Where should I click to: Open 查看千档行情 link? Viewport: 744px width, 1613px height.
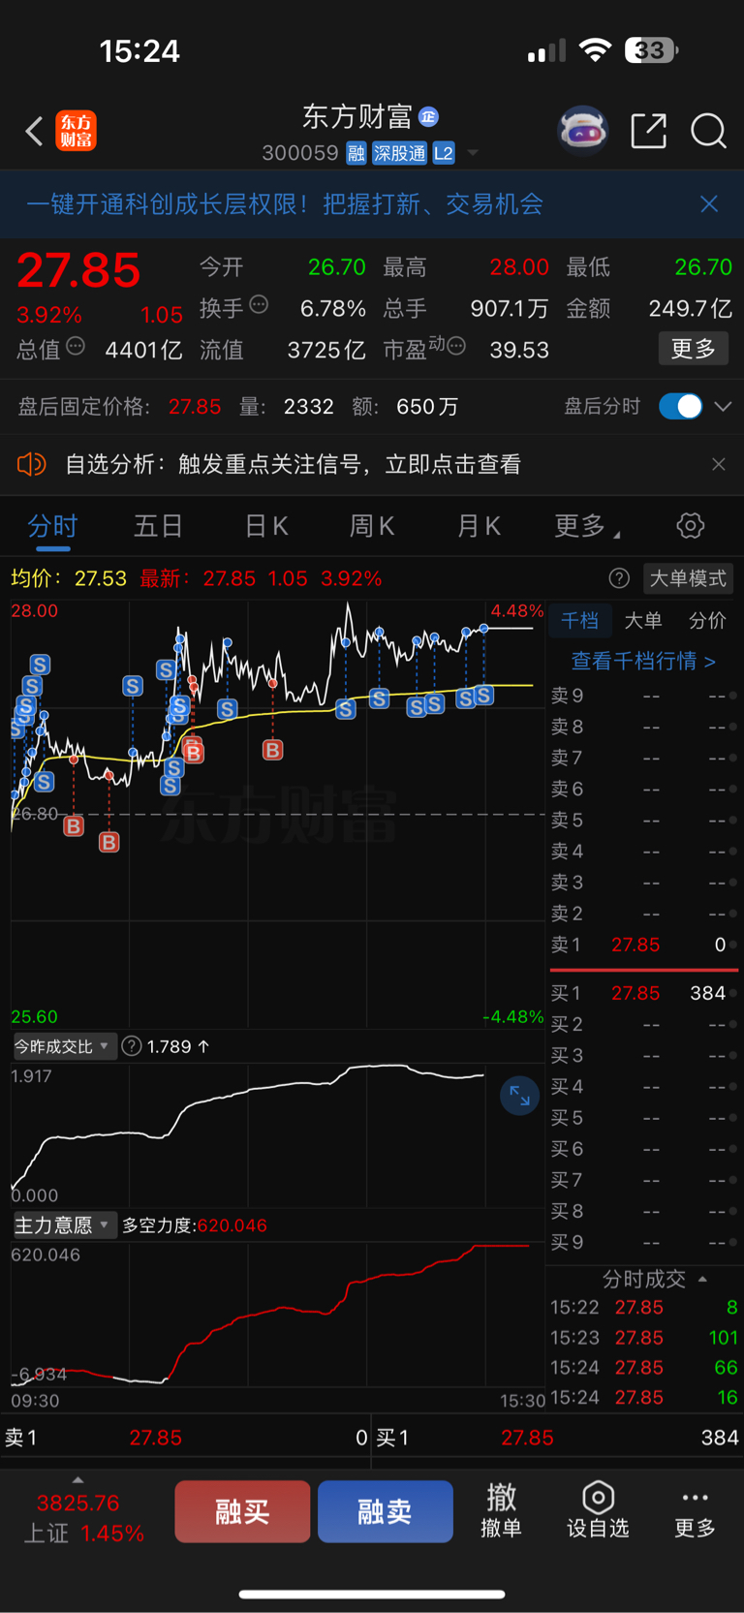tap(643, 661)
